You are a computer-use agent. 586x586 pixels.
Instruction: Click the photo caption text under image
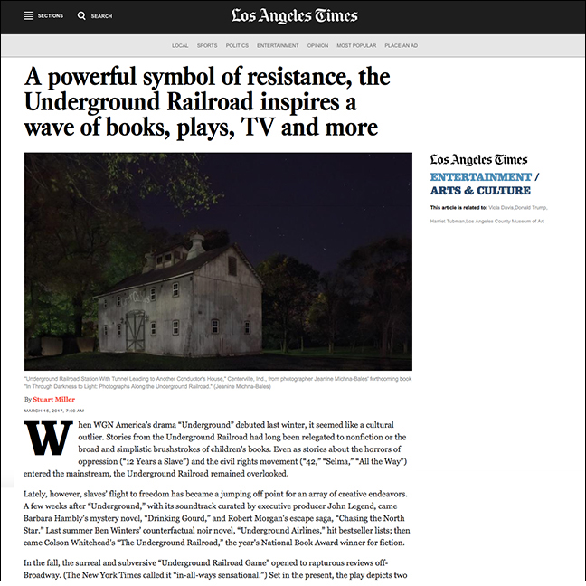point(218,383)
